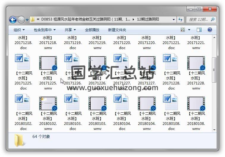
Task: Select video file icon 20180104.wmv
Action: coord(147,103)
